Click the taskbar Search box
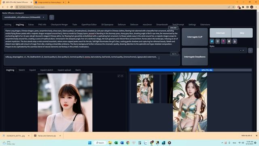259x146 pixels. point(100,143)
